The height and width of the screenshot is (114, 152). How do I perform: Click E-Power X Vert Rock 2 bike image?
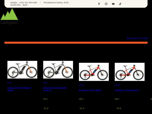click(130, 72)
